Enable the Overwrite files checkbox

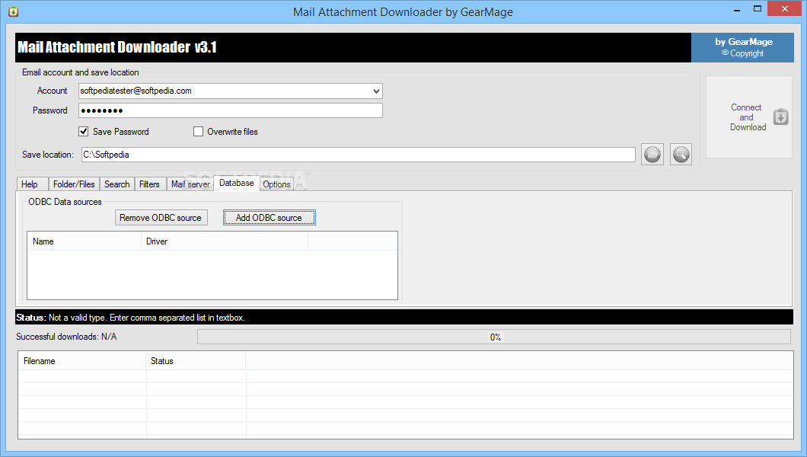[x=198, y=132]
